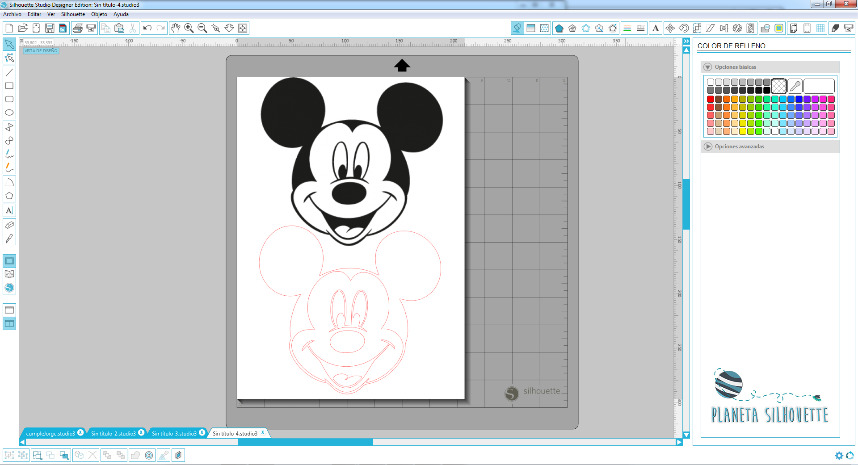The height and width of the screenshot is (465, 858).
Task: Choose the Draw a Rounded Rectangle tool
Action: tap(9, 99)
